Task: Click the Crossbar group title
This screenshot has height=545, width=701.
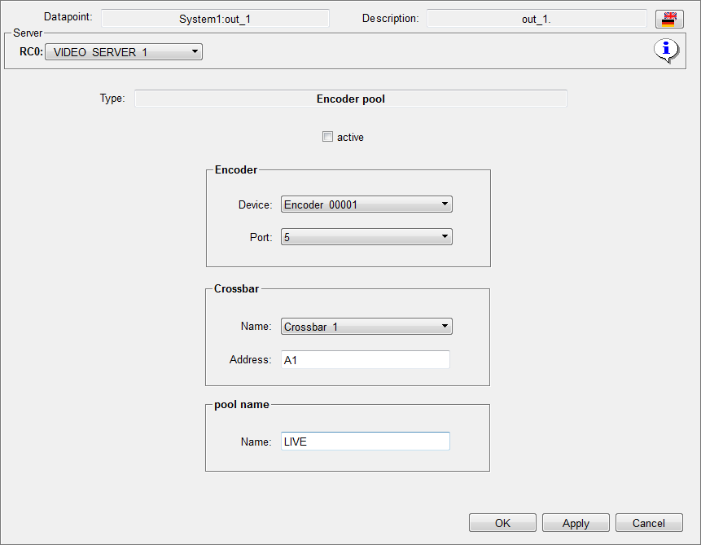Action: click(x=236, y=288)
